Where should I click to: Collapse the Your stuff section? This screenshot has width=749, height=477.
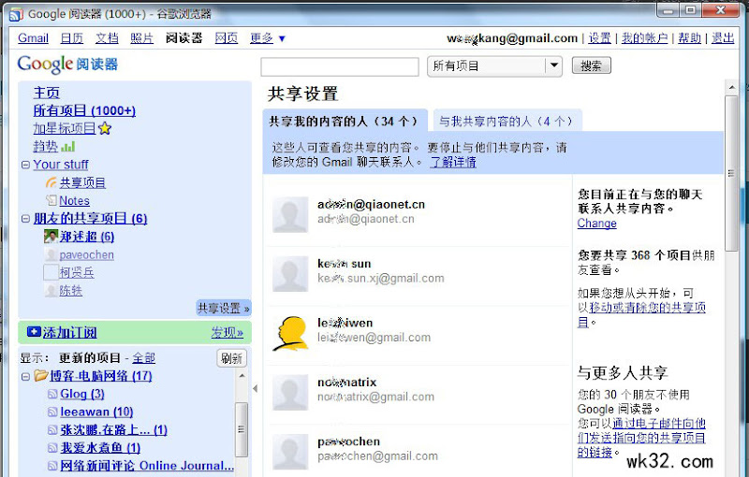tap(25, 165)
